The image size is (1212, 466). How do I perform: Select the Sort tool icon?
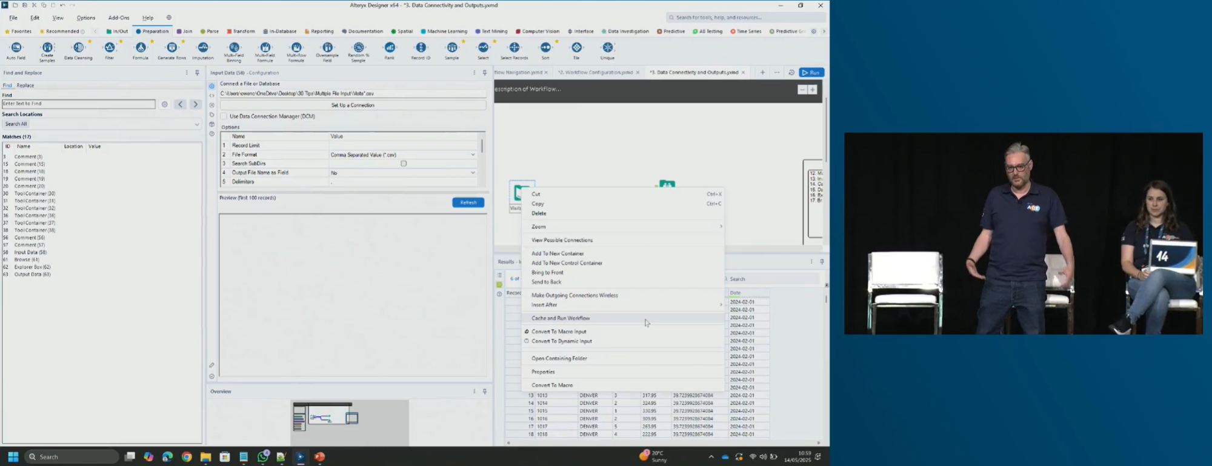545,48
